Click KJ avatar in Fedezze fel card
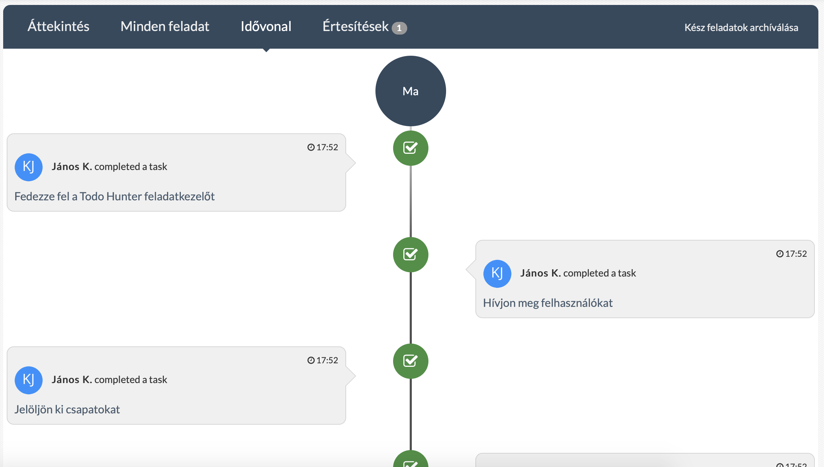This screenshot has width=824, height=467. point(29,167)
